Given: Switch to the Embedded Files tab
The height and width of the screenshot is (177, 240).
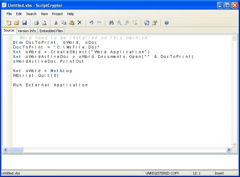Looking at the screenshot, I should point(51,31).
